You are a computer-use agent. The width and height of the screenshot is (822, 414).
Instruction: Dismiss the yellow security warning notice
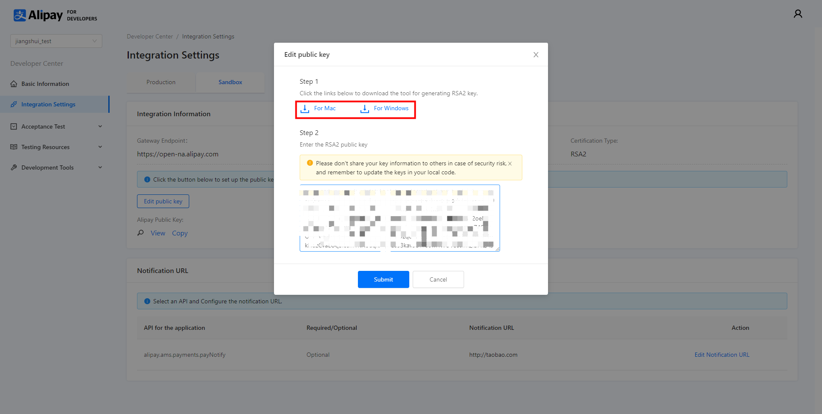pyautogui.click(x=510, y=164)
